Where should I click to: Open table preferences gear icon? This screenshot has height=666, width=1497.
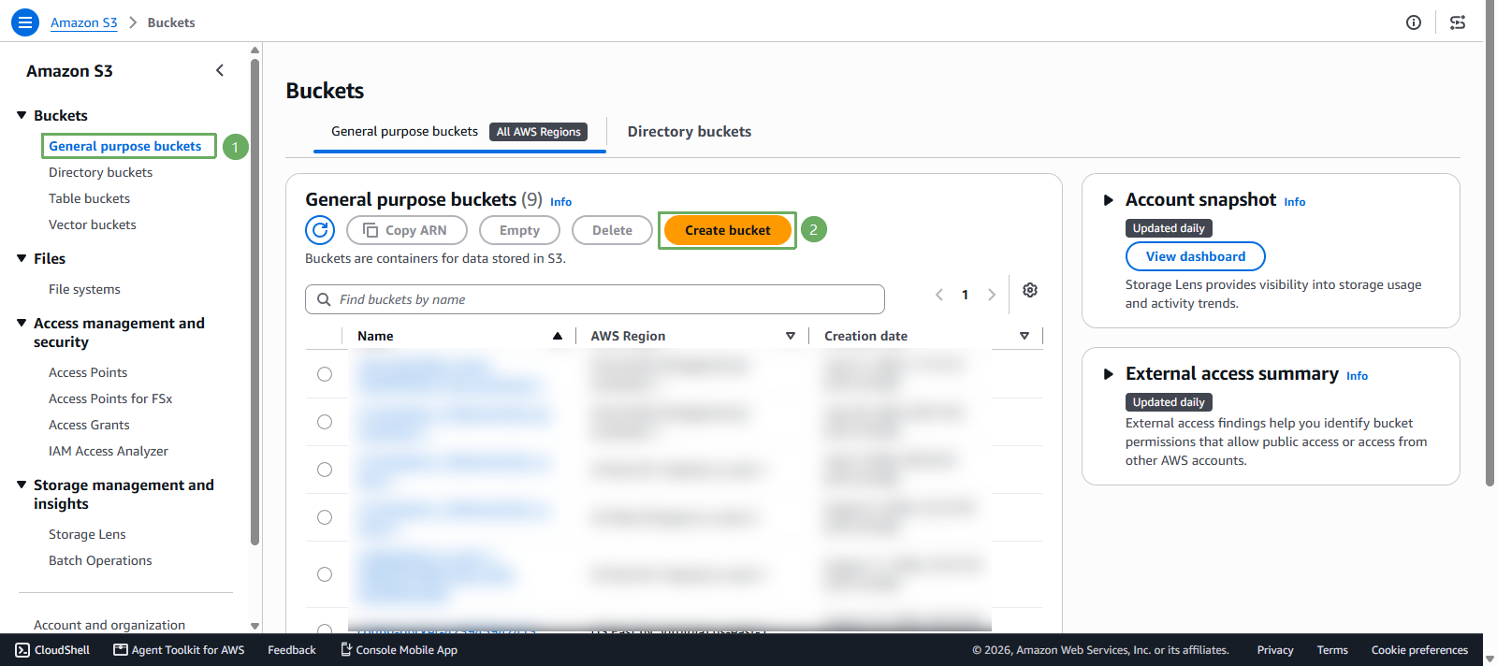coord(1030,291)
